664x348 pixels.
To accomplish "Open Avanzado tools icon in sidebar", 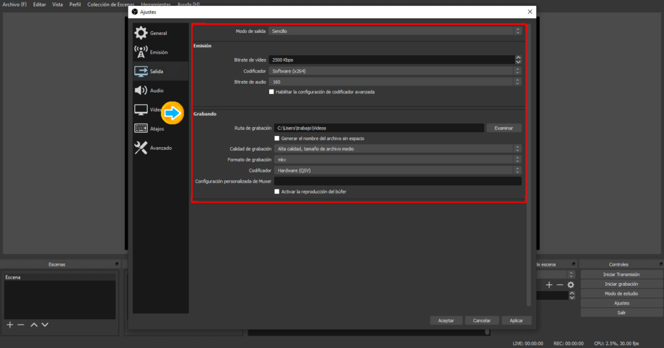I will tap(141, 148).
